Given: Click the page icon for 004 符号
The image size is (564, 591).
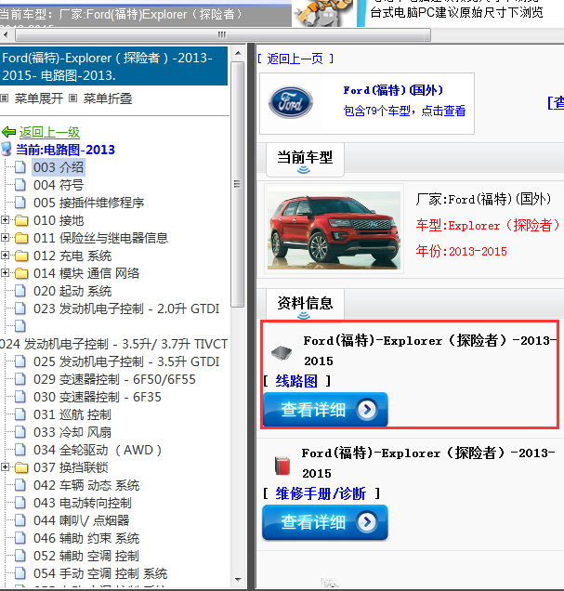Looking at the screenshot, I should pos(21,185).
